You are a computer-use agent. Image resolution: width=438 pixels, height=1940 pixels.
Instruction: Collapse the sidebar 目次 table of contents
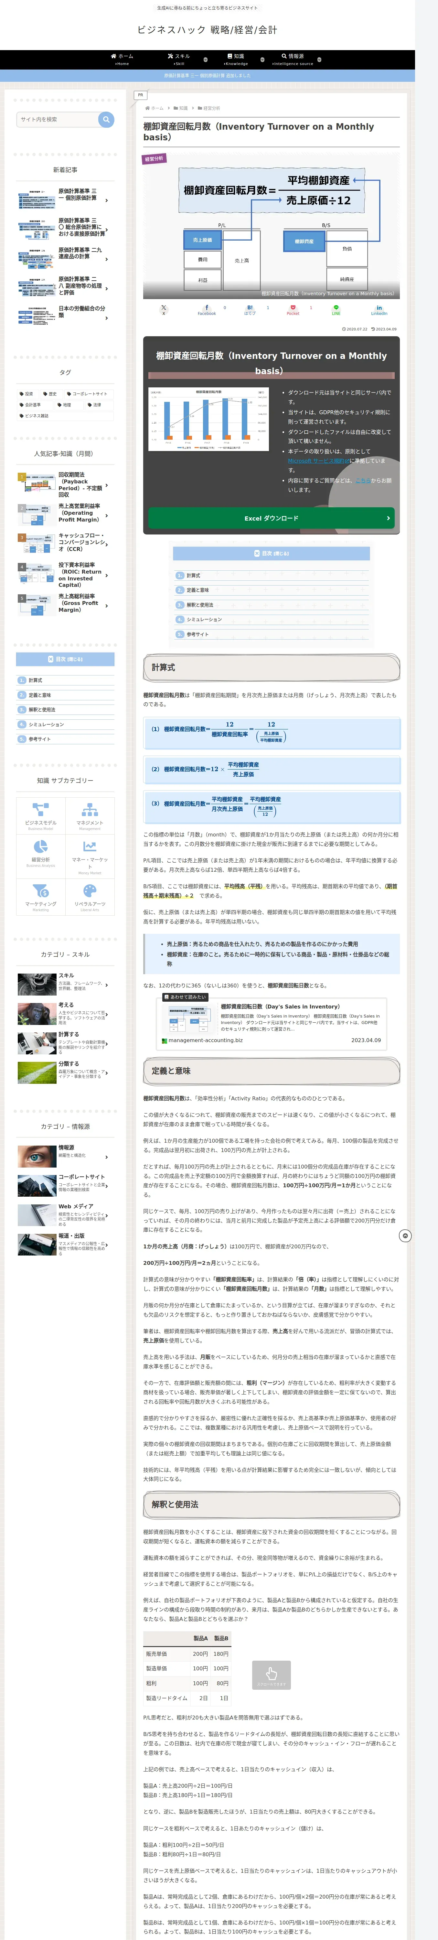coord(66,659)
